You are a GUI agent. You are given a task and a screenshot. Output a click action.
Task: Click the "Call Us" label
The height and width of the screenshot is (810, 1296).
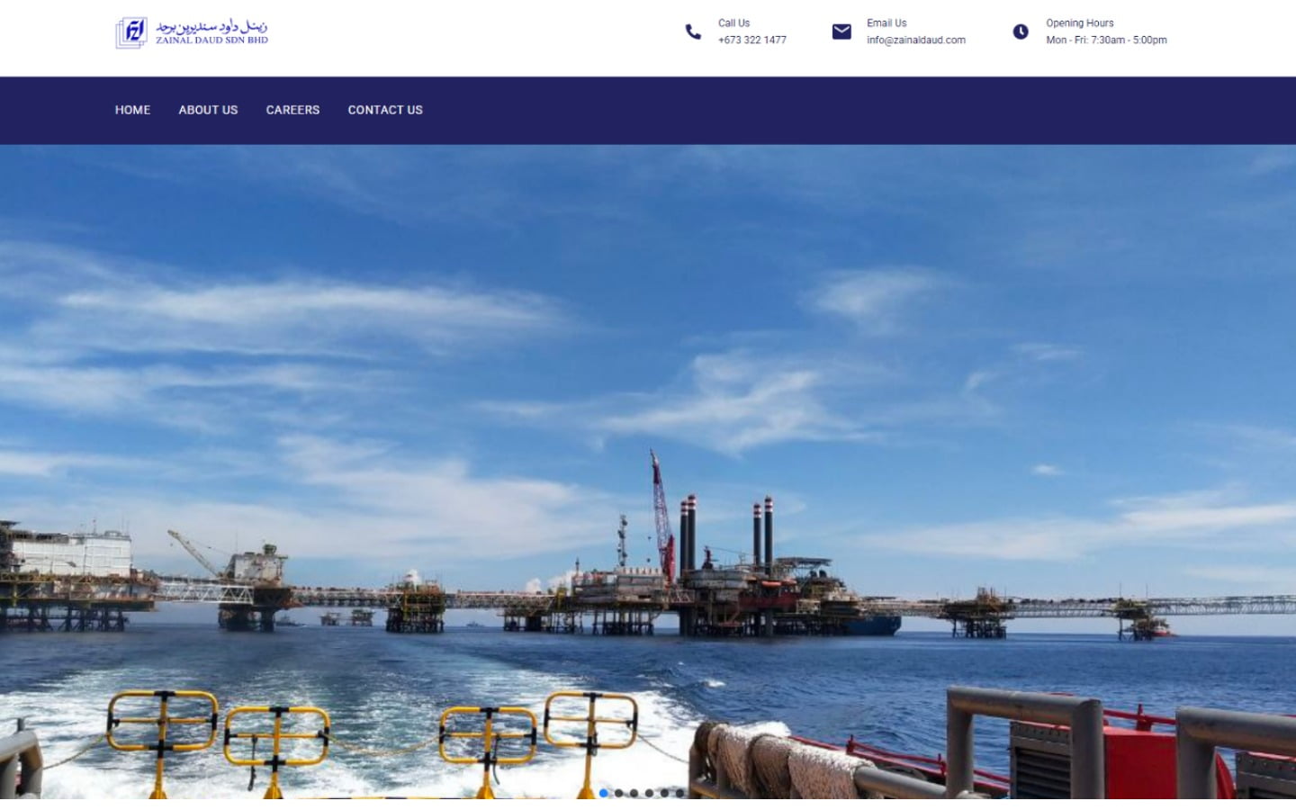pos(733,23)
